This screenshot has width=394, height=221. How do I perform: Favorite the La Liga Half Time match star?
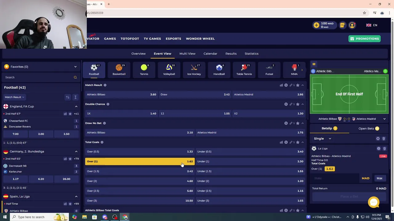[70, 204]
